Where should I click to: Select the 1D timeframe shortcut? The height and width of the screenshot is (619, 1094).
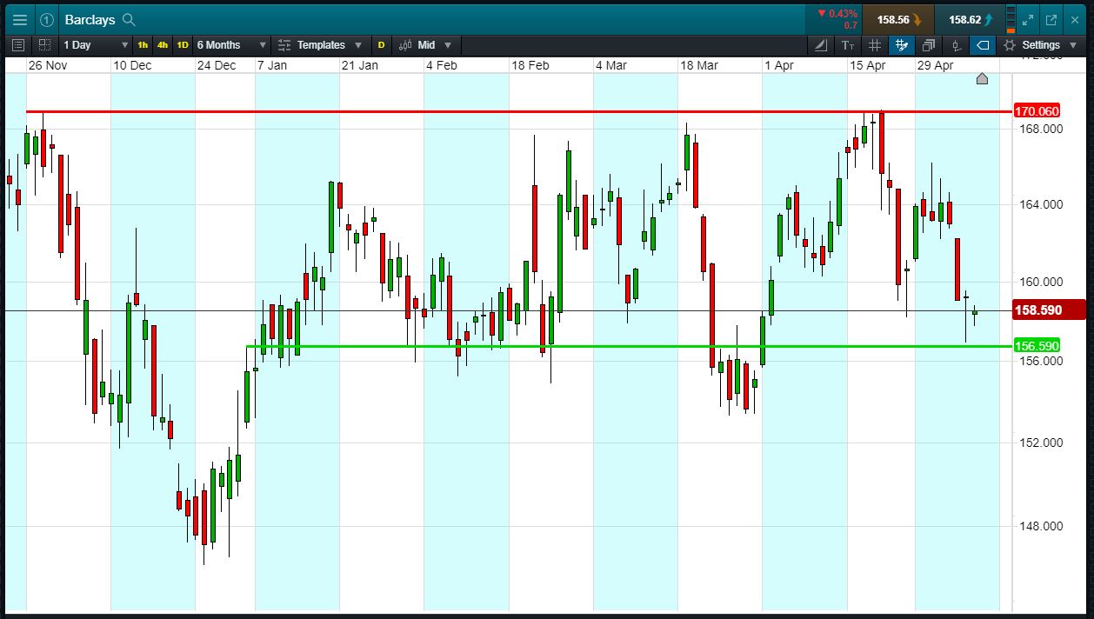tap(183, 45)
